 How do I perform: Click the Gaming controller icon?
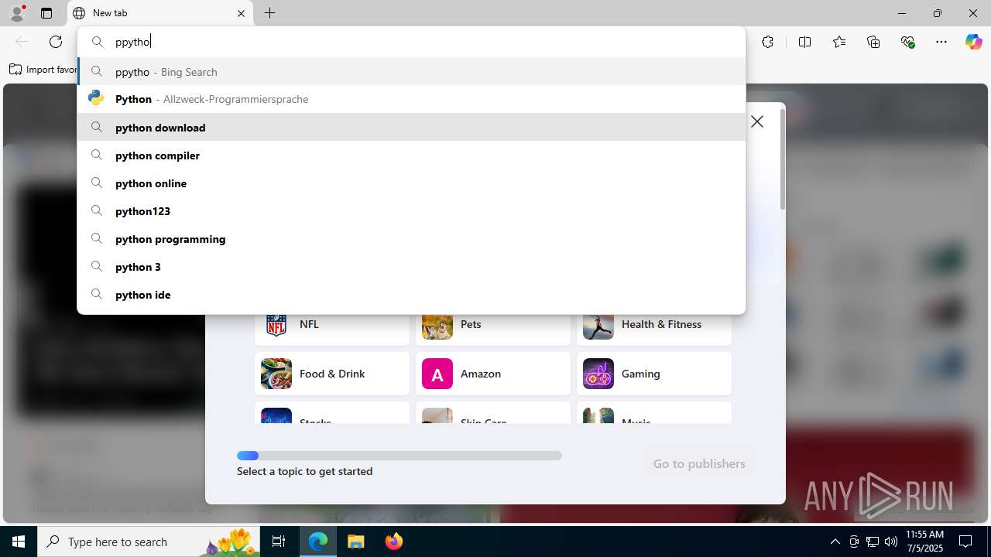pos(598,374)
